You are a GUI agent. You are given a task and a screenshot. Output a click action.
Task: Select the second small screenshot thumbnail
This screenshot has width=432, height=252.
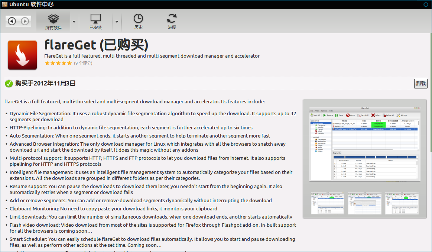point(365,203)
